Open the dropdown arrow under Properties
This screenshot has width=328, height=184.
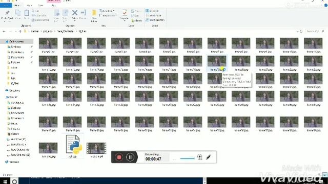(124, 21)
